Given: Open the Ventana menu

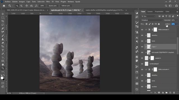Looking at the screenshot, I should coord(70,2).
